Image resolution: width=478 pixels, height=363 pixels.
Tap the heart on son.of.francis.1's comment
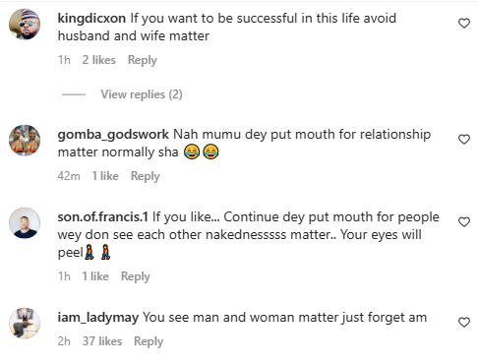pyautogui.click(x=464, y=222)
